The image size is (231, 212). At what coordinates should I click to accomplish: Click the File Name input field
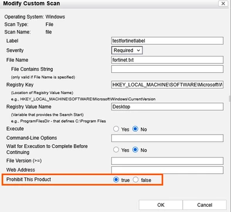pos(167,60)
